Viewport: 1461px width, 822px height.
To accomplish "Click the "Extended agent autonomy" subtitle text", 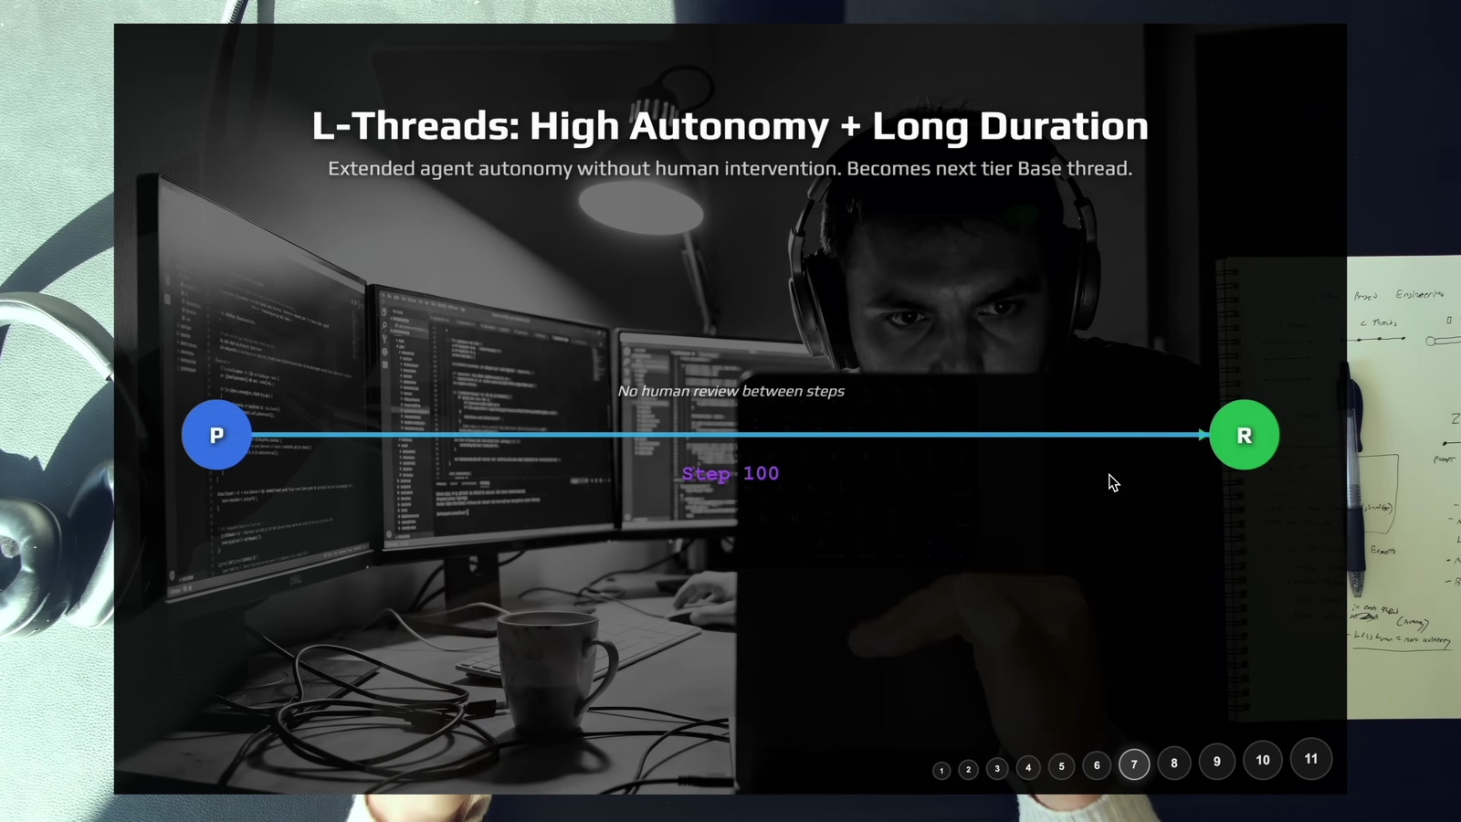I will pyautogui.click(x=730, y=169).
